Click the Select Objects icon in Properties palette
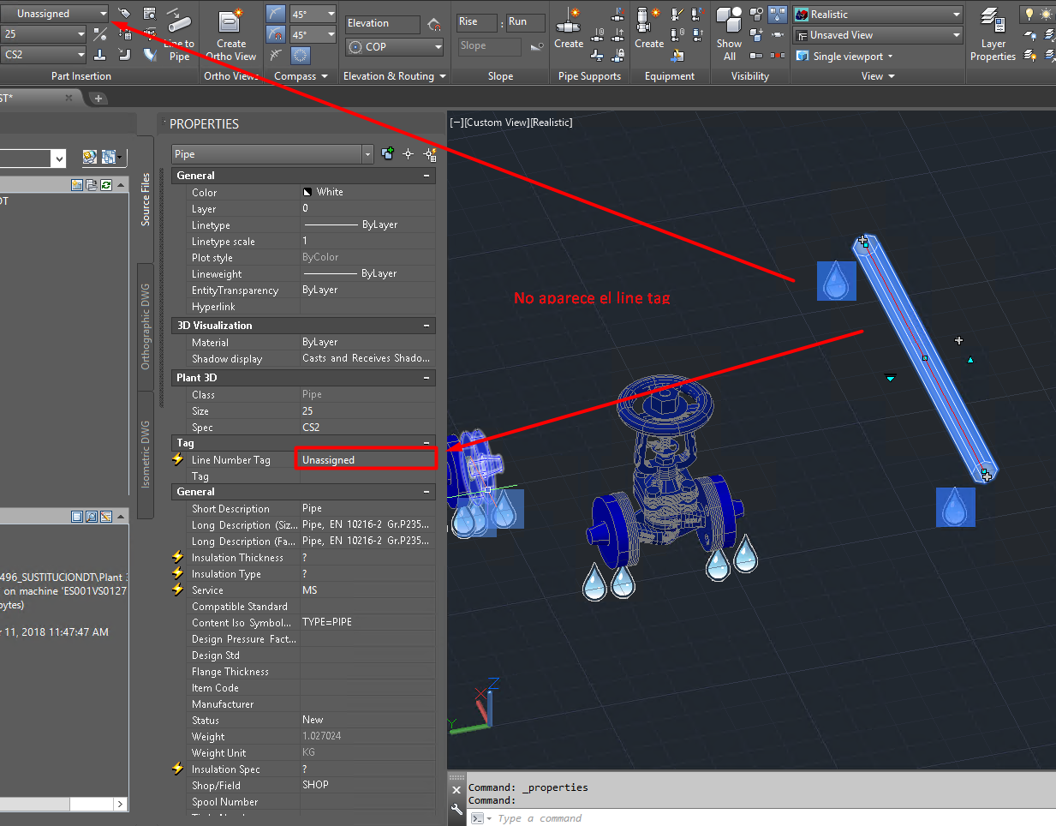Screen dimensions: 1056x826 [408, 154]
